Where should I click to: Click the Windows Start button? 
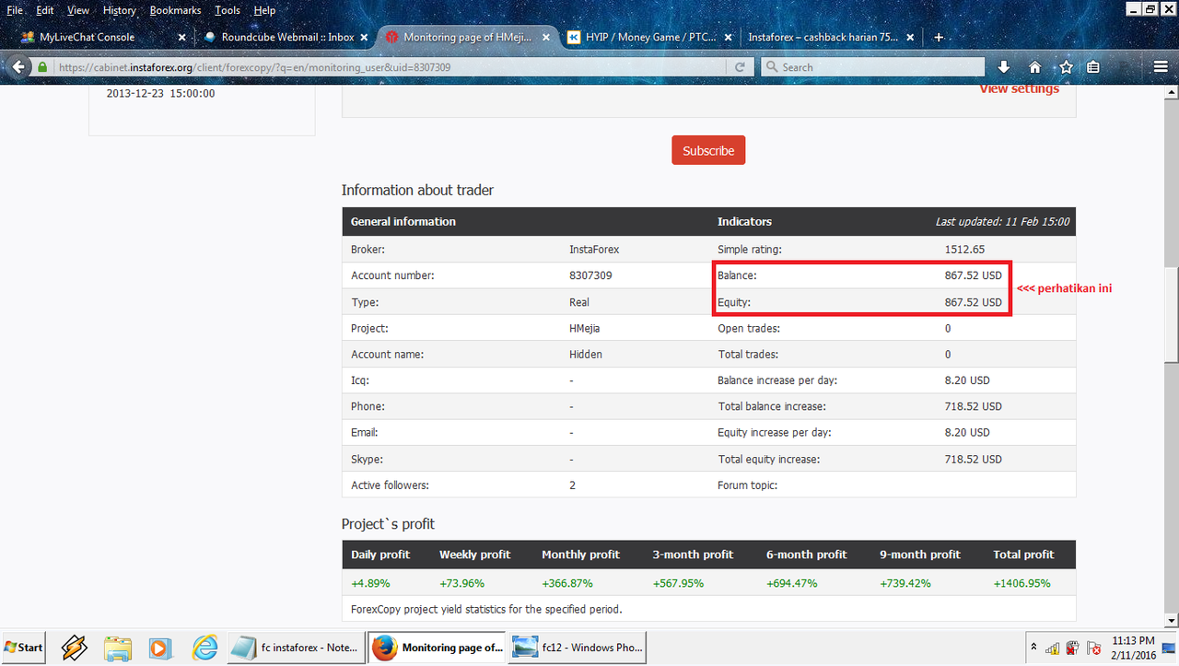point(24,648)
